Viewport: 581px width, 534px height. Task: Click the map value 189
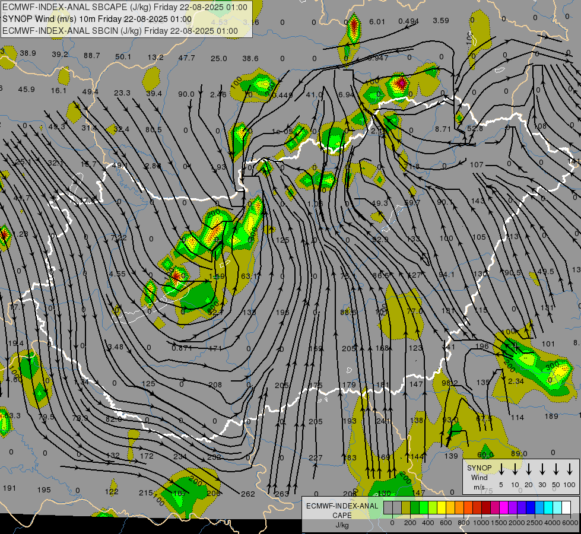click(x=551, y=416)
